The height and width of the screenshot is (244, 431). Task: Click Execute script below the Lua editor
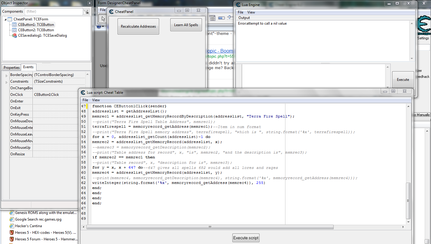(246, 237)
